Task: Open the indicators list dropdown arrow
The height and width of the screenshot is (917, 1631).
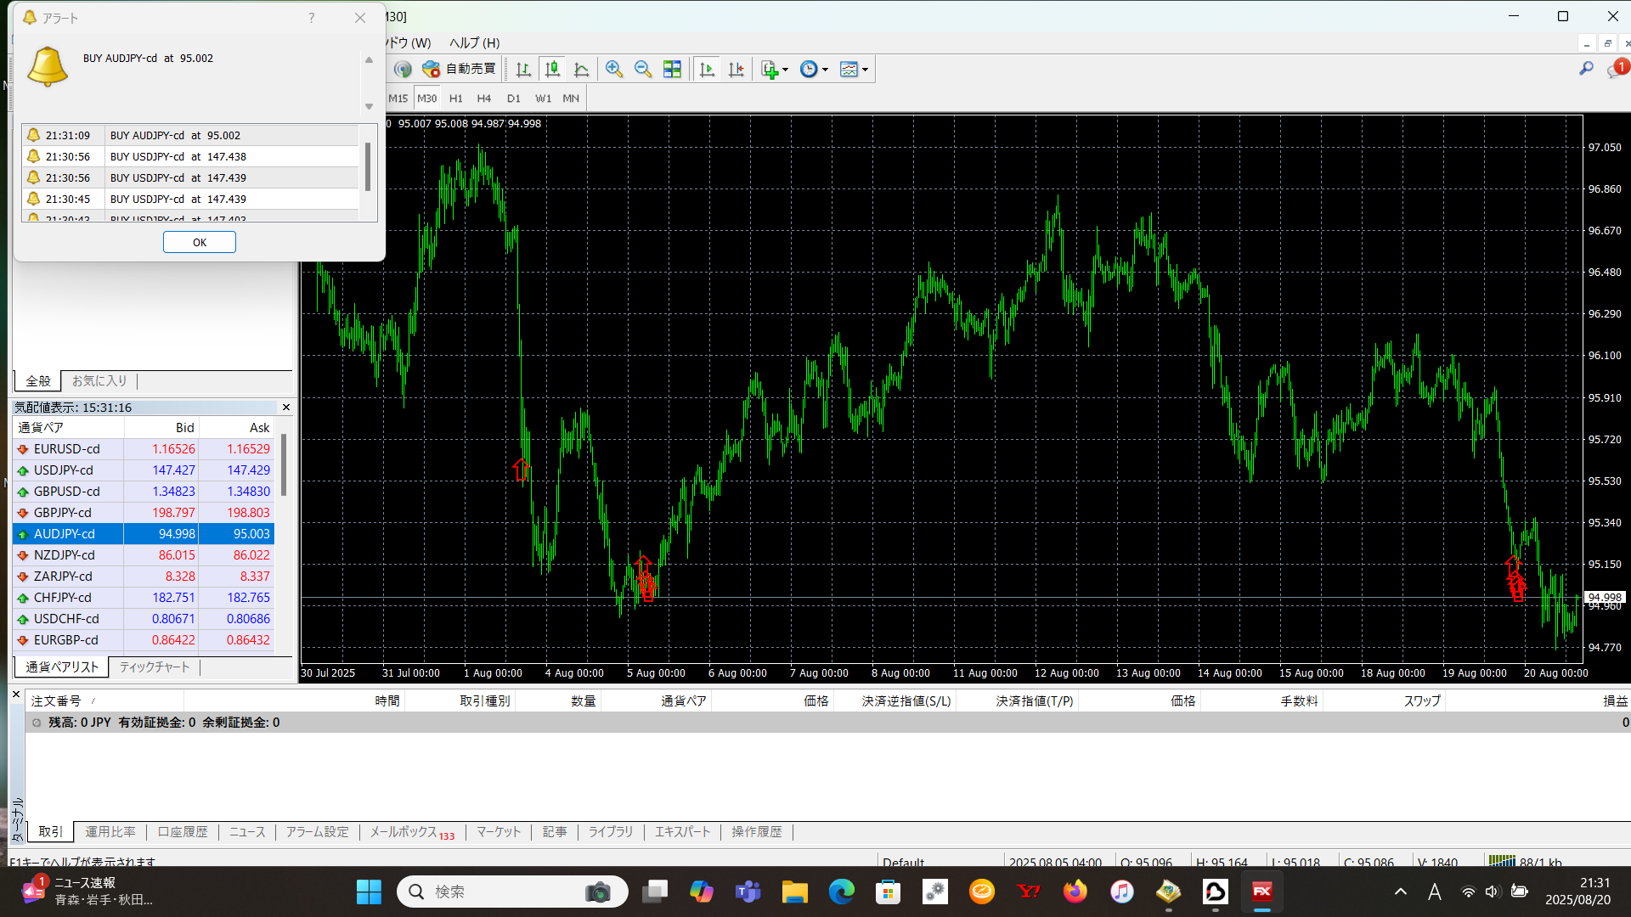Action: 786,70
